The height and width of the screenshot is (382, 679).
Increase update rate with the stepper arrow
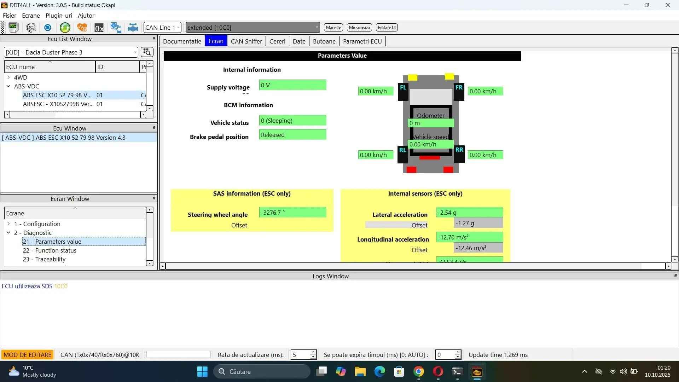point(313,352)
